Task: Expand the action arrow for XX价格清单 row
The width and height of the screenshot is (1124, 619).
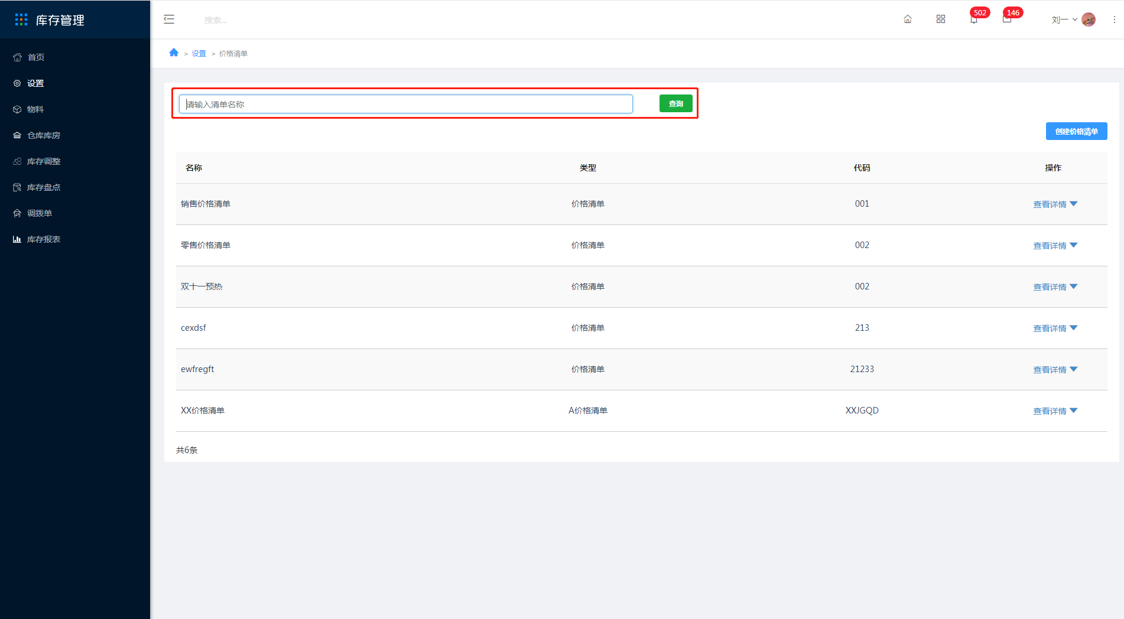Action: pyautogui.click(x=1074, y=411)
